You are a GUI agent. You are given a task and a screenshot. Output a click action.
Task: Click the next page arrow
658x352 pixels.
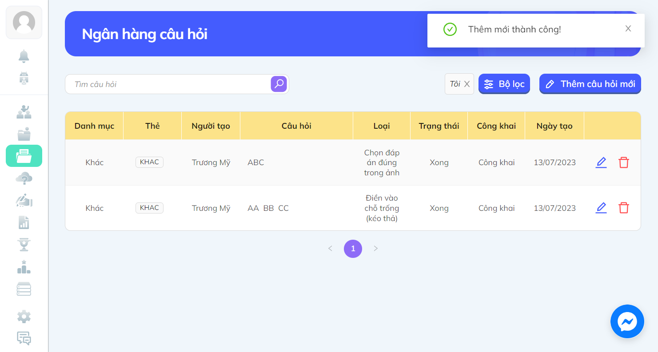click(x=376, y=249)
